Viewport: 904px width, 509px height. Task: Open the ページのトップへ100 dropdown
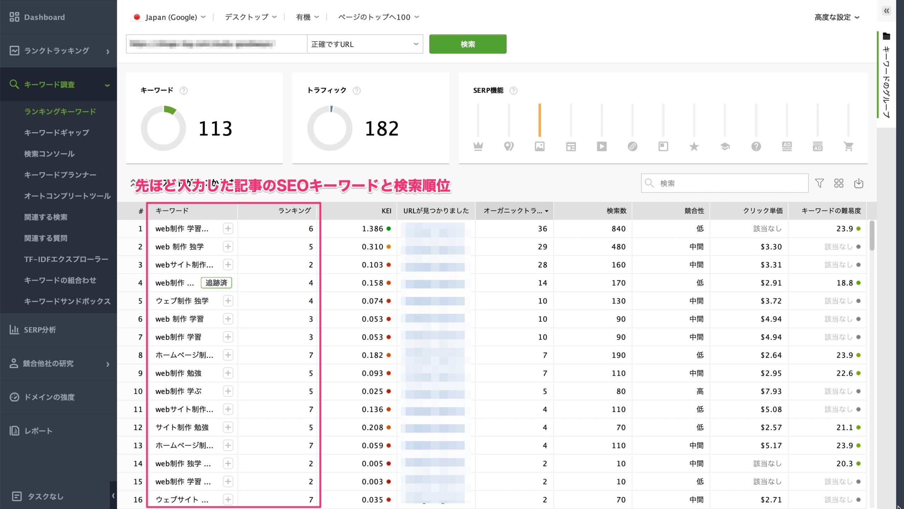pyautogui.click(x=379, y=17)
